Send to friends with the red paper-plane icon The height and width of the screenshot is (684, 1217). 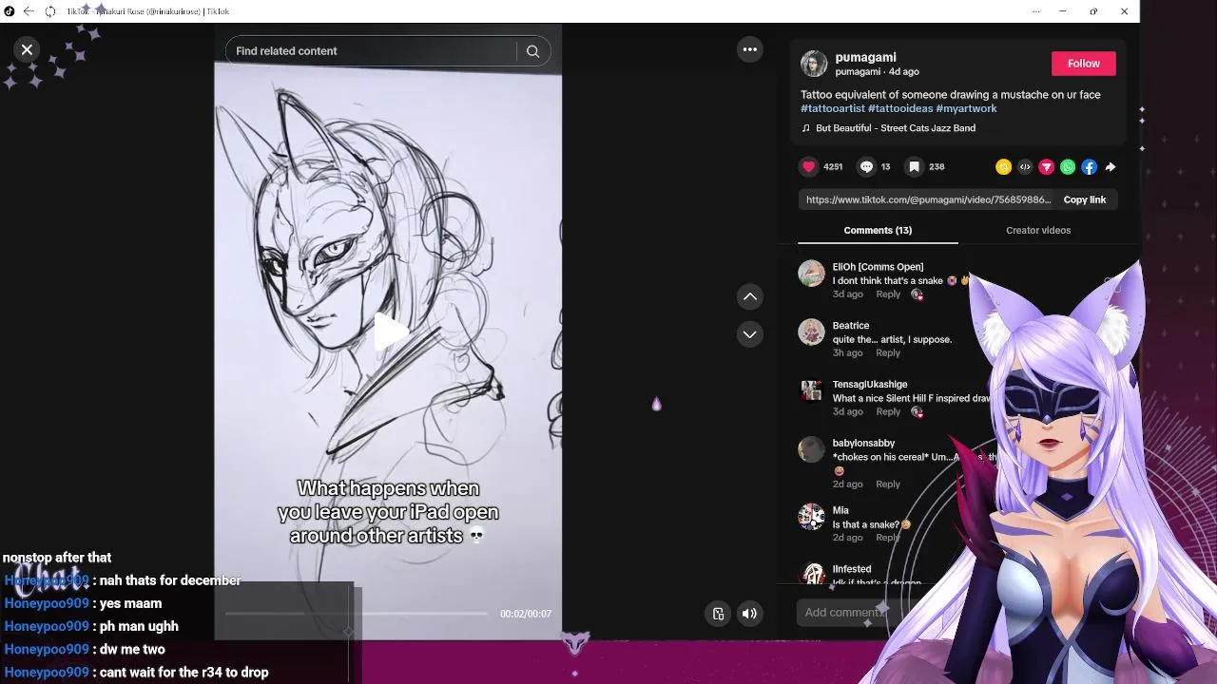(x=1046, y=167)
